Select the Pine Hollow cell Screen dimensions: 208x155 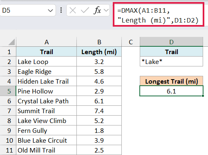[47, 91]
